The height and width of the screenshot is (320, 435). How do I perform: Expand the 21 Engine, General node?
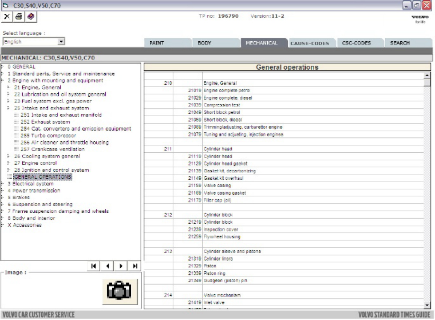click(9, 87)
